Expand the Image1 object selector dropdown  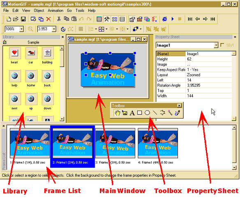coord(216,45)
